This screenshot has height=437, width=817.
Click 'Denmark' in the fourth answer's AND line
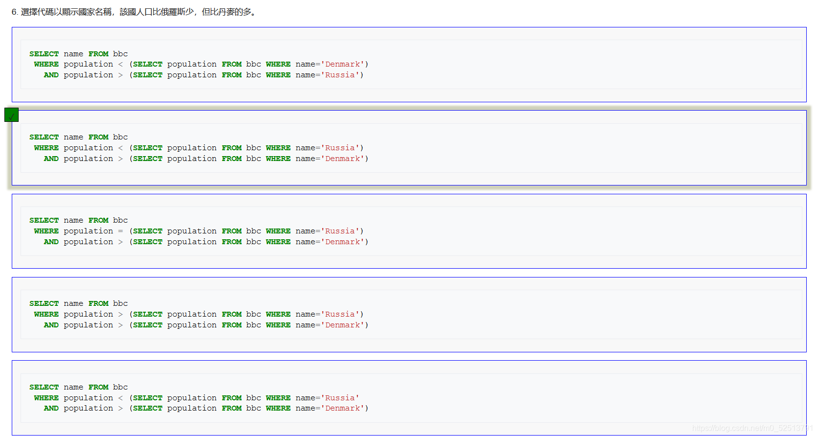click(343, 325)
